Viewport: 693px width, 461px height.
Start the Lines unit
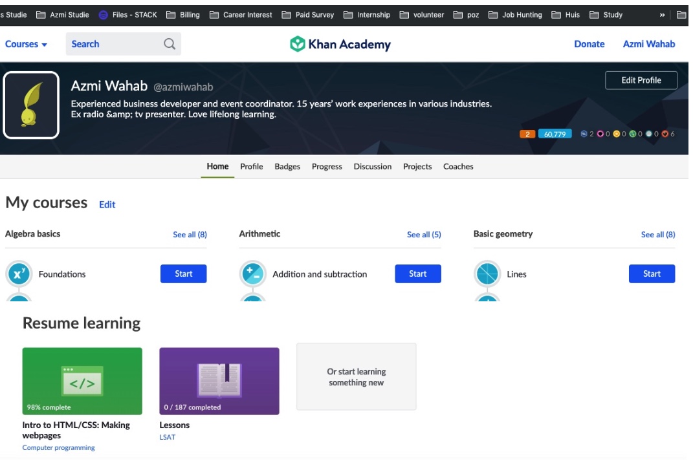(x=652, y=273)
